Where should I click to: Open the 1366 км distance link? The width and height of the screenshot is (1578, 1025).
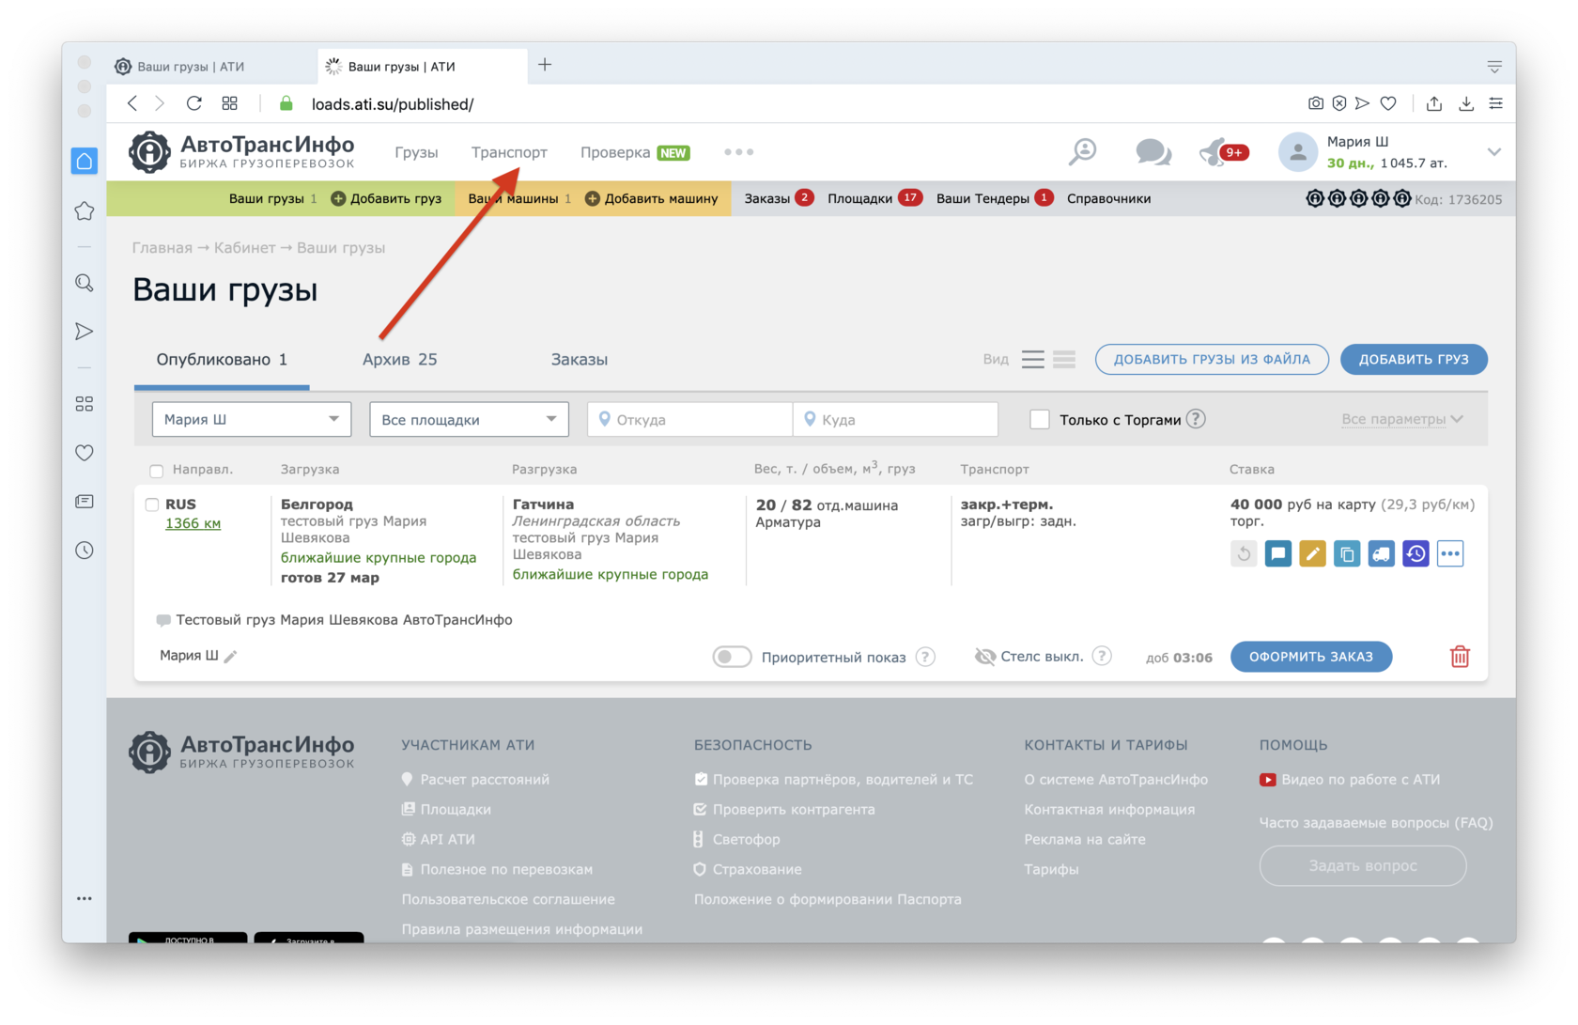pos(193,523)
